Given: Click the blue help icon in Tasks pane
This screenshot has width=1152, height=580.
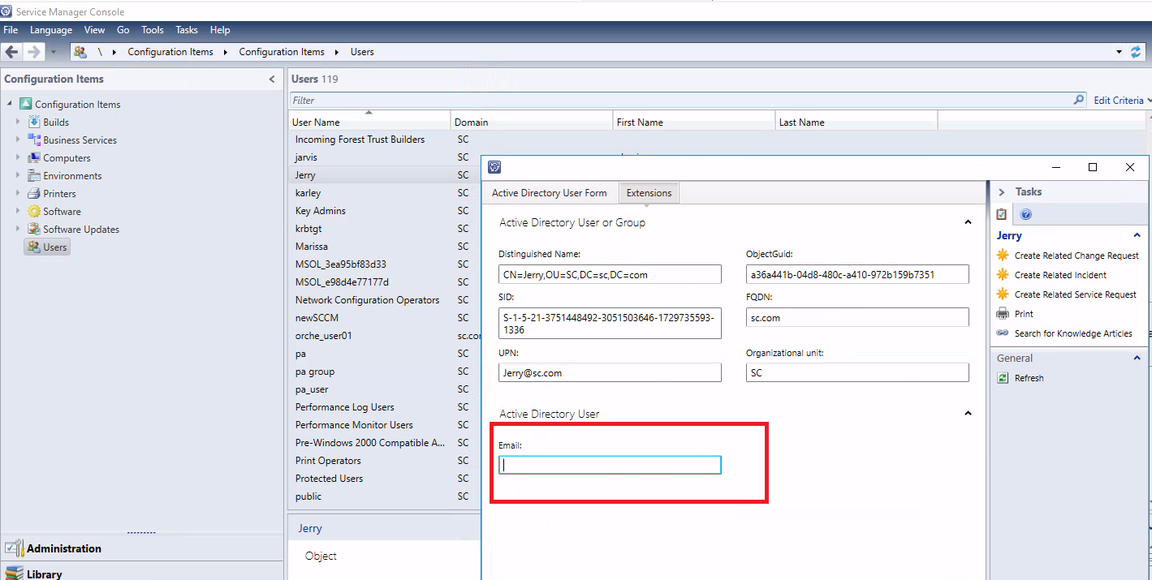Looking at the screenshot, I should pyautogui.click(x=1025, y=215).
